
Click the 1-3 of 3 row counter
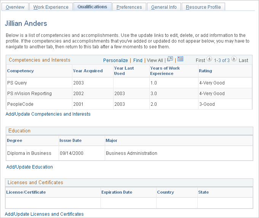point(222,60)
